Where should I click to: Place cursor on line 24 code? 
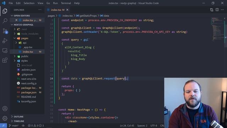(x=94, y=79)
